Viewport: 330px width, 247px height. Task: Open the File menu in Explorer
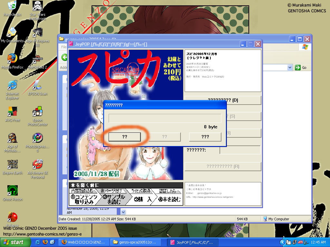(x=64, y=47)
